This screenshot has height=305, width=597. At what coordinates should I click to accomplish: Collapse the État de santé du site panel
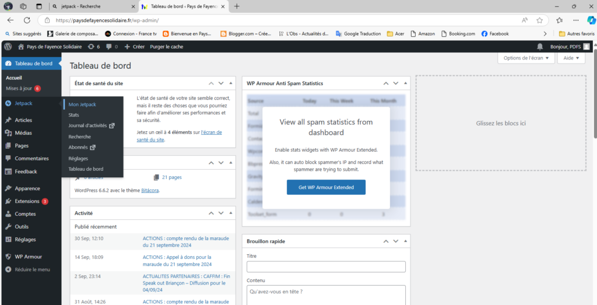tap(229, 83)
